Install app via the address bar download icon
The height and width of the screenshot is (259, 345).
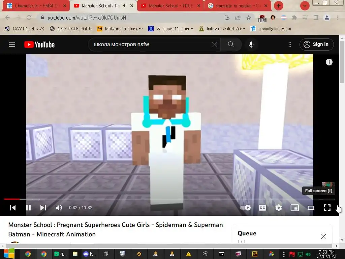pos(227,18)
